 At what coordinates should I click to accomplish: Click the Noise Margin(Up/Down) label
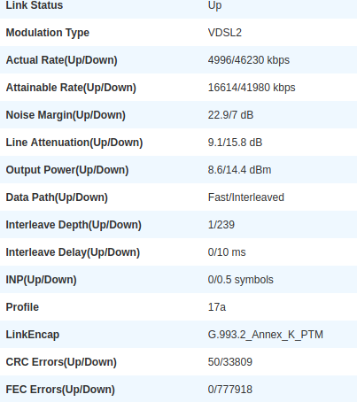tap(66, 115)
